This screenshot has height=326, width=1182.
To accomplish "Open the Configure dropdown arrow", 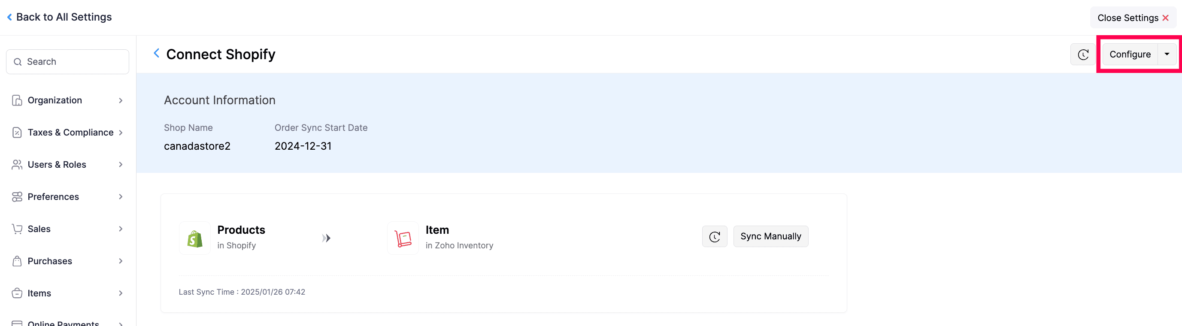I will [x=1167, y=54].
